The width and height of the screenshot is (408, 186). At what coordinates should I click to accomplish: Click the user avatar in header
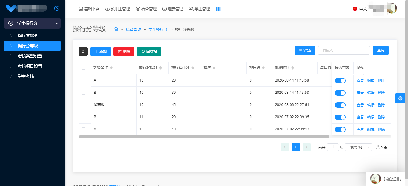[x=392, y=8]
